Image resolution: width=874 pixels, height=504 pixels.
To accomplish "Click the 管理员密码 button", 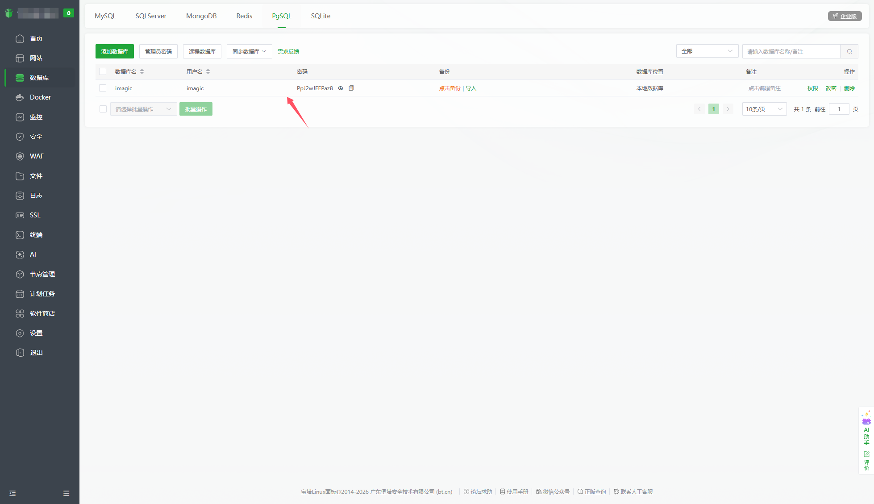I will (x=158, y=51).
